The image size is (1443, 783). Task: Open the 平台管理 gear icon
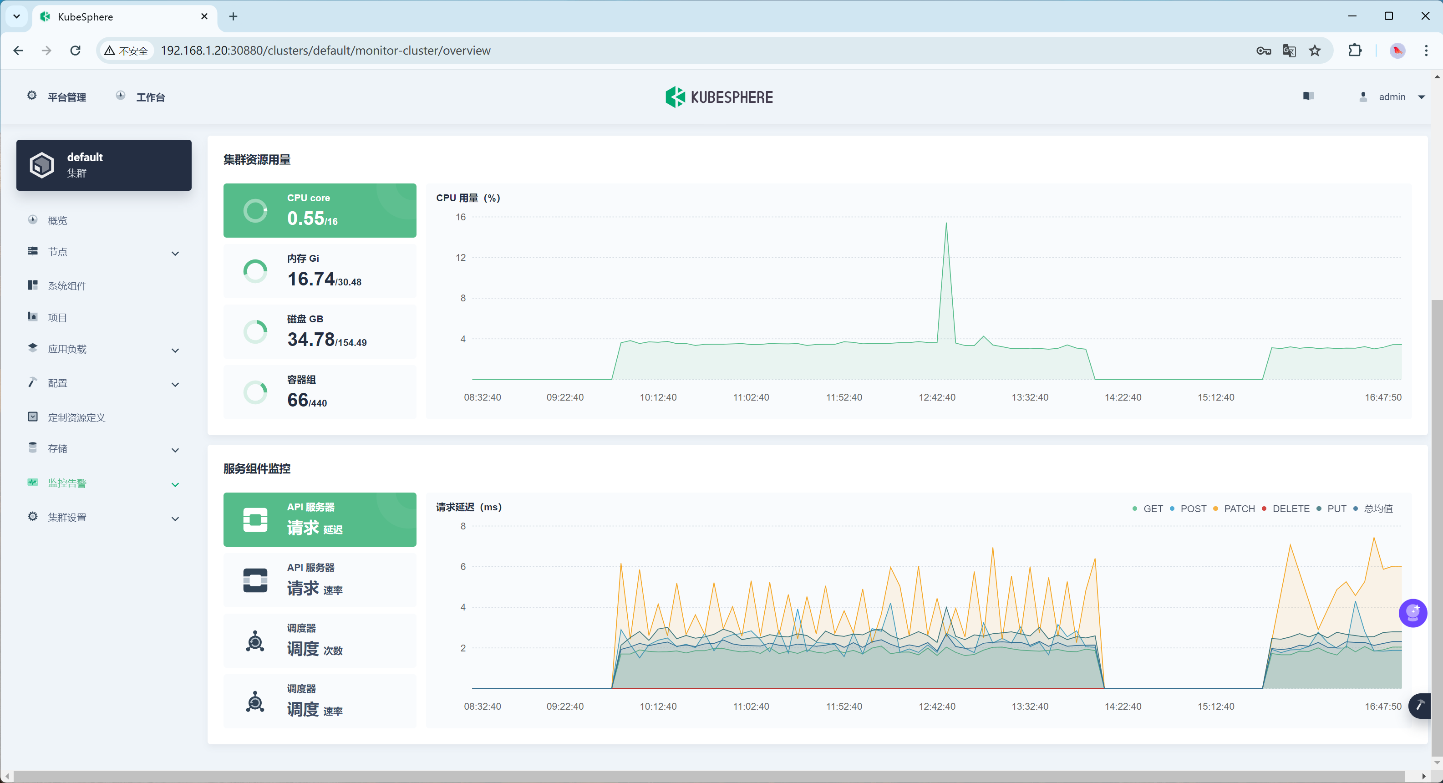click(32, 96)
